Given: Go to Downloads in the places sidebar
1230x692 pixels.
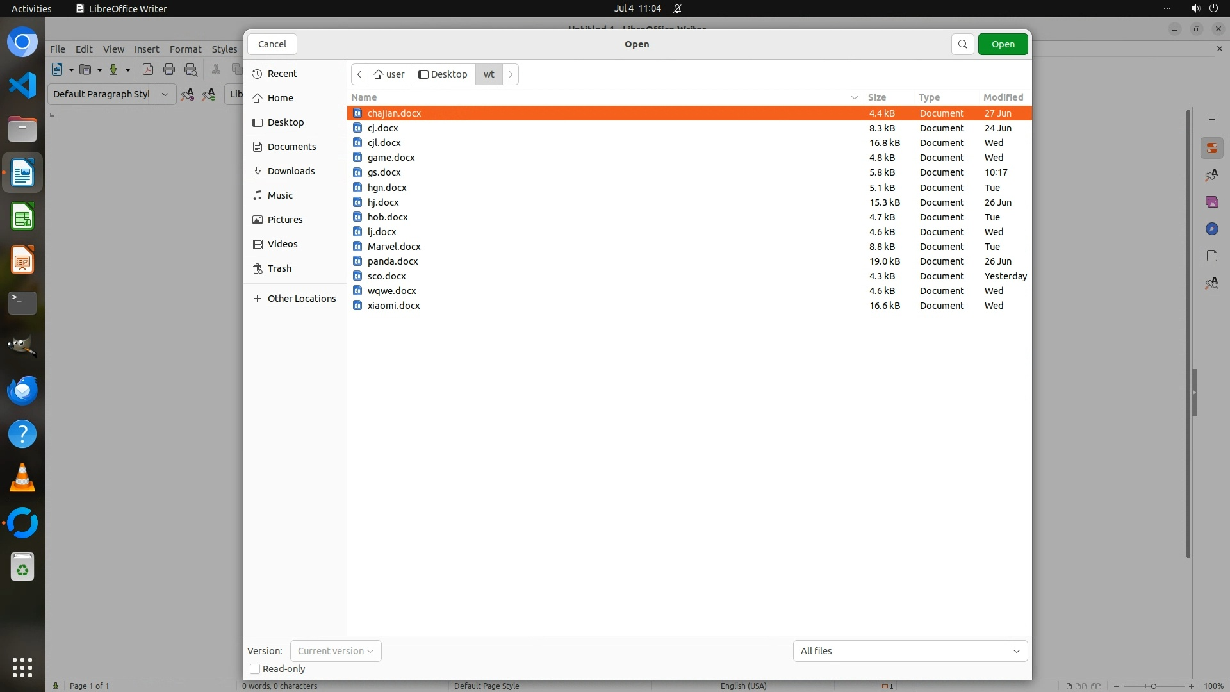Looking at the screenshot, I should point(291,171).
